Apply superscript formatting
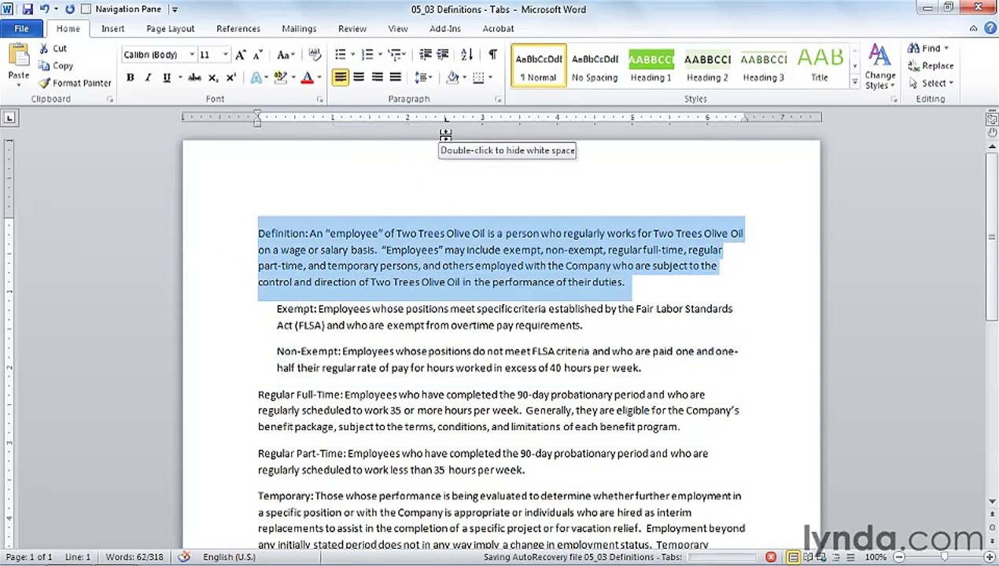Viewport: 999px width, 566px height. pos(230,78)
